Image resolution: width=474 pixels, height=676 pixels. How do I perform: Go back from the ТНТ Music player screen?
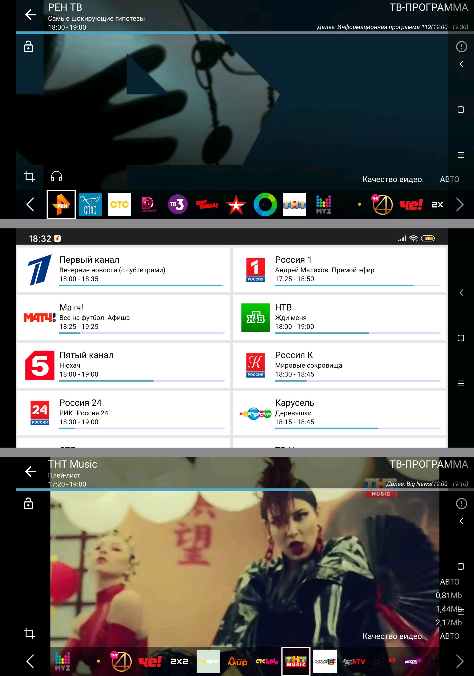coord(31,471)
